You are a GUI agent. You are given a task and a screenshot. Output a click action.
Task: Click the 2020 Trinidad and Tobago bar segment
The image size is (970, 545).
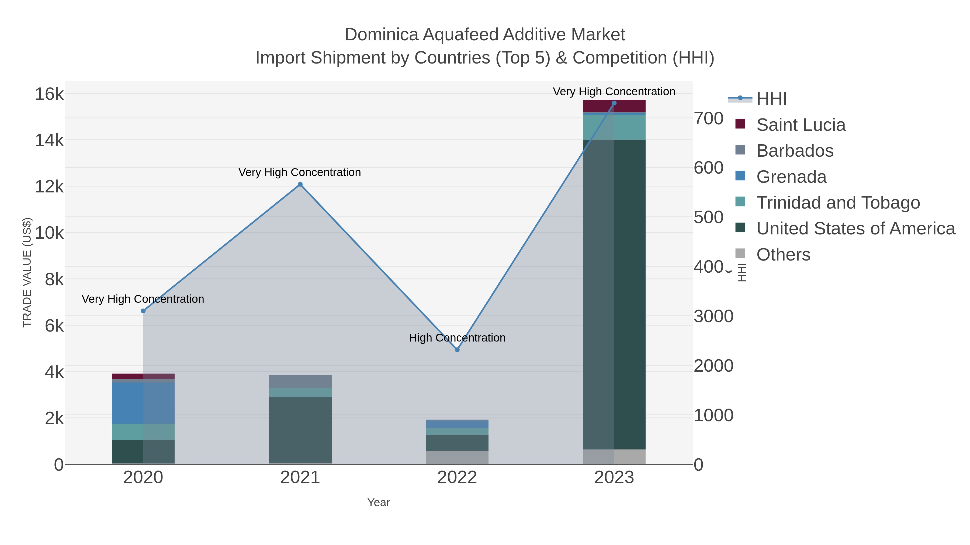pos(143,432)
